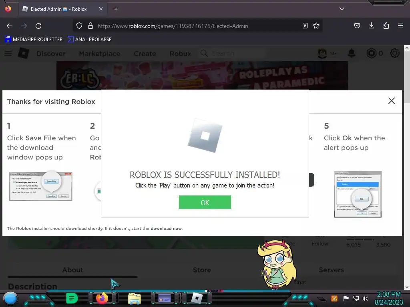The height and width of the screenshot is (307, 410).
Task: Open the extensions puzzle icon
Action: click(x=386, y=26)
